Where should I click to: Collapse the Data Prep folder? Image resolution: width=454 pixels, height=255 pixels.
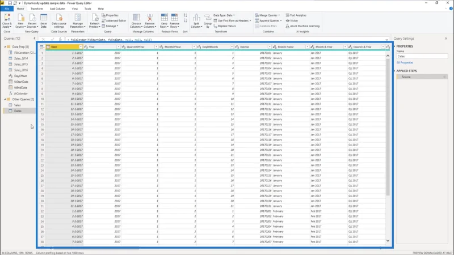(5, 47)
